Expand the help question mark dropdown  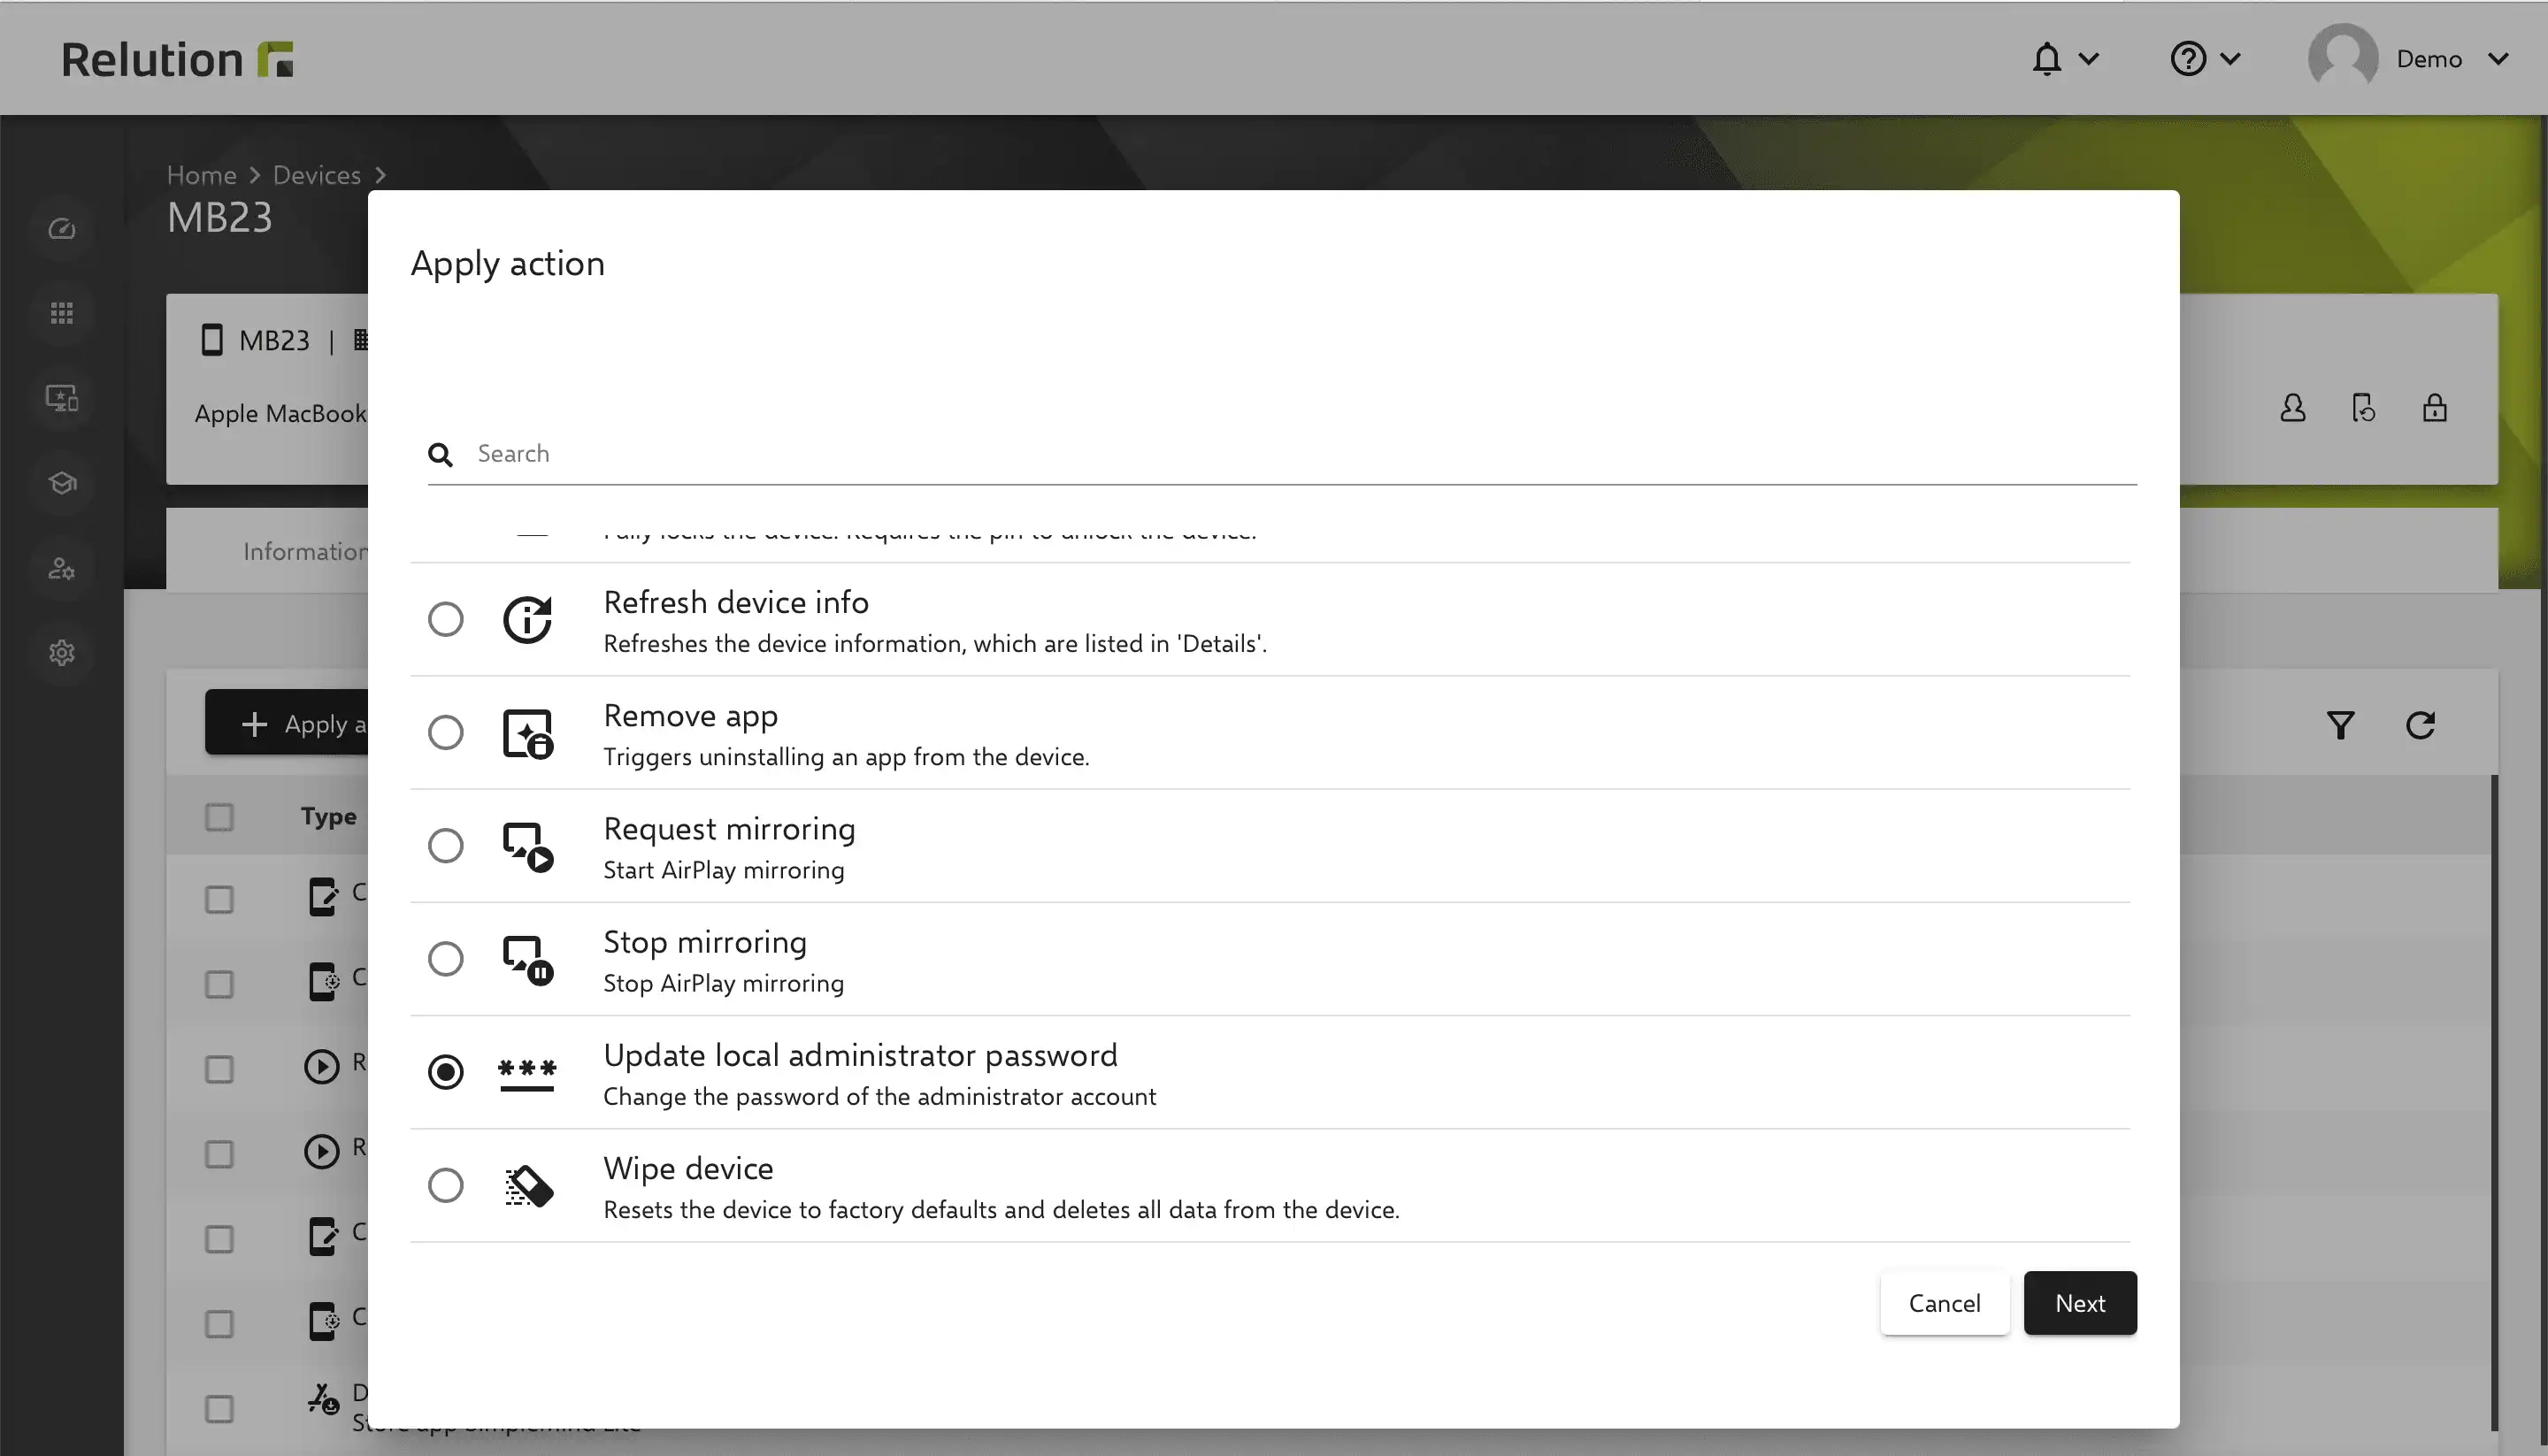[2205, 59]
